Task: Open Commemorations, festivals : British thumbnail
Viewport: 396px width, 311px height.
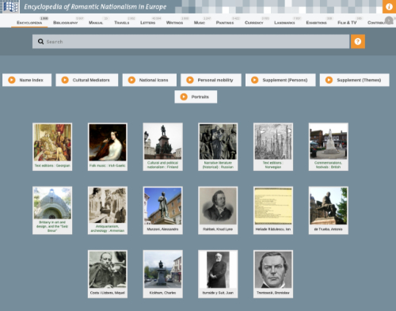Action: pos(329,142)
